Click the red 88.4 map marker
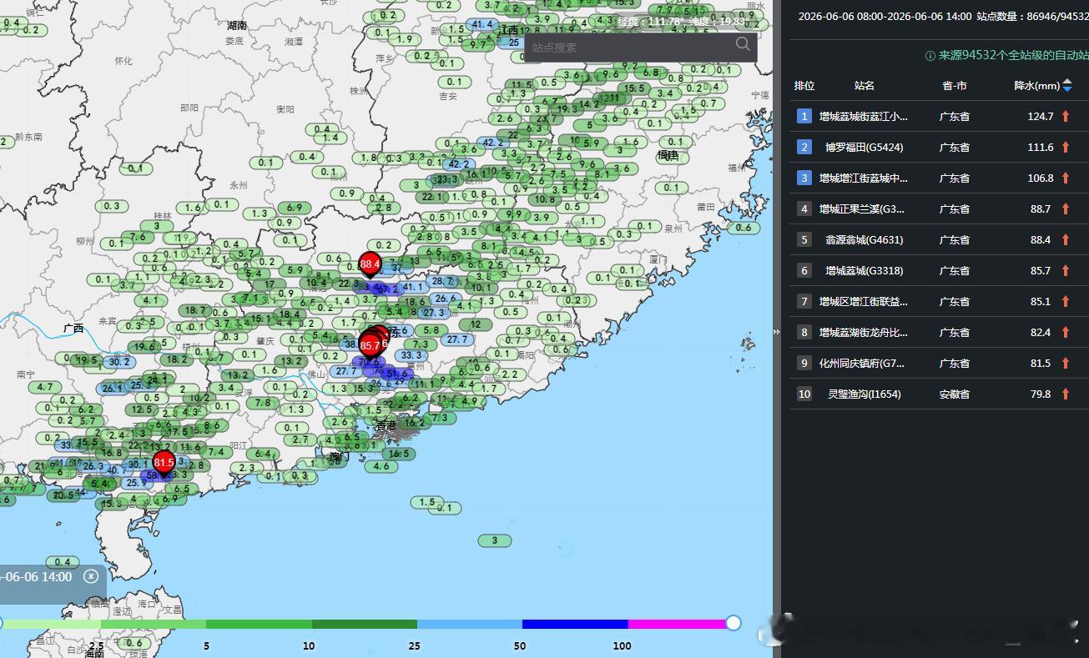Screen dimensions: 1089x658 [x=370, y=264]
